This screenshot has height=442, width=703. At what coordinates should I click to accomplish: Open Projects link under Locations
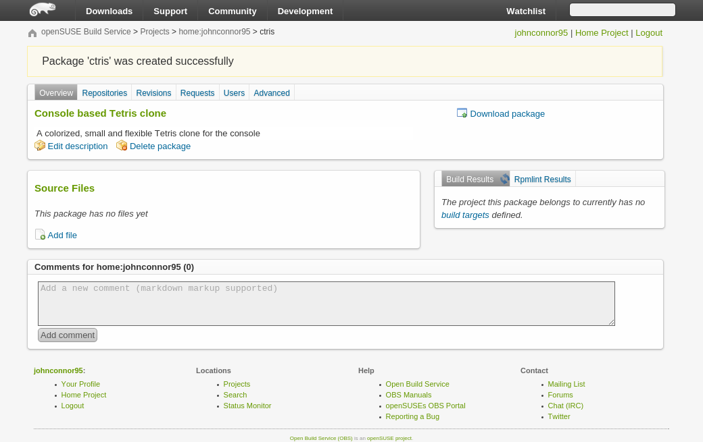point(237,384)
